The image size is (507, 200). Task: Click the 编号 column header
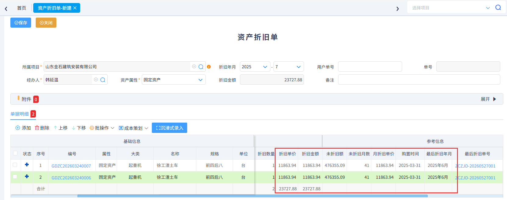point(72,154)
